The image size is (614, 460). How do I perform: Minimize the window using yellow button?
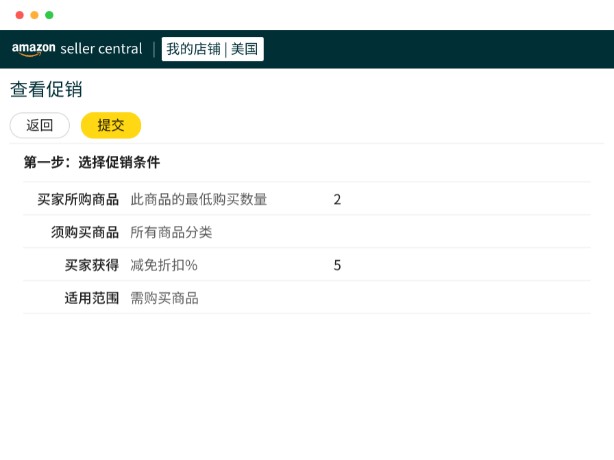click(34, 15)
